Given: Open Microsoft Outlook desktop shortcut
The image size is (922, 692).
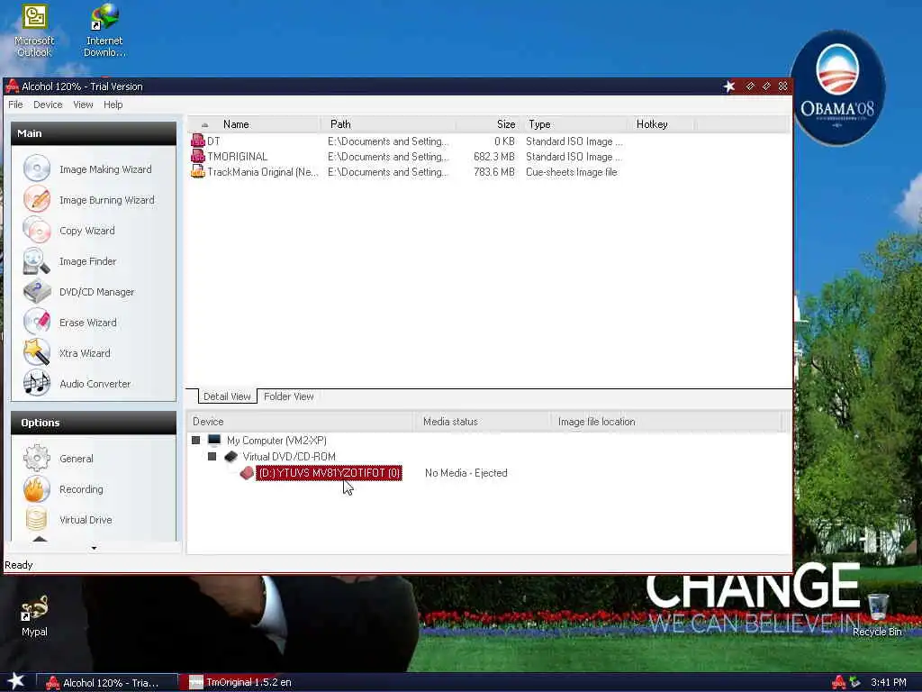Looking at the screenshot, I should point(34,31).
